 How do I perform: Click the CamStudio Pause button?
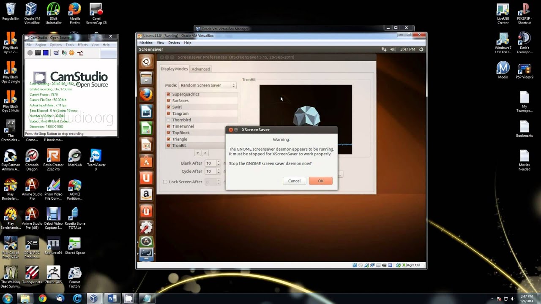pos(38,53)
